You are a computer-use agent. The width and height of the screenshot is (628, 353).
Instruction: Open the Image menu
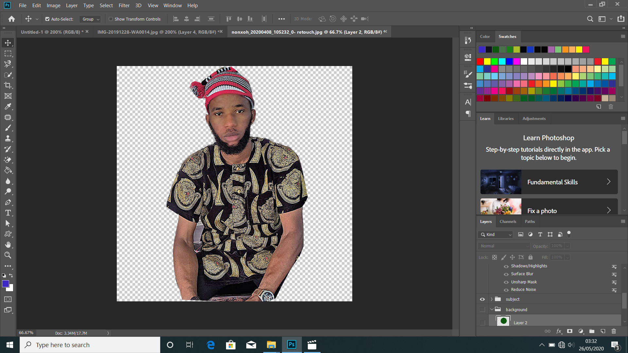[x=53, y=5]
